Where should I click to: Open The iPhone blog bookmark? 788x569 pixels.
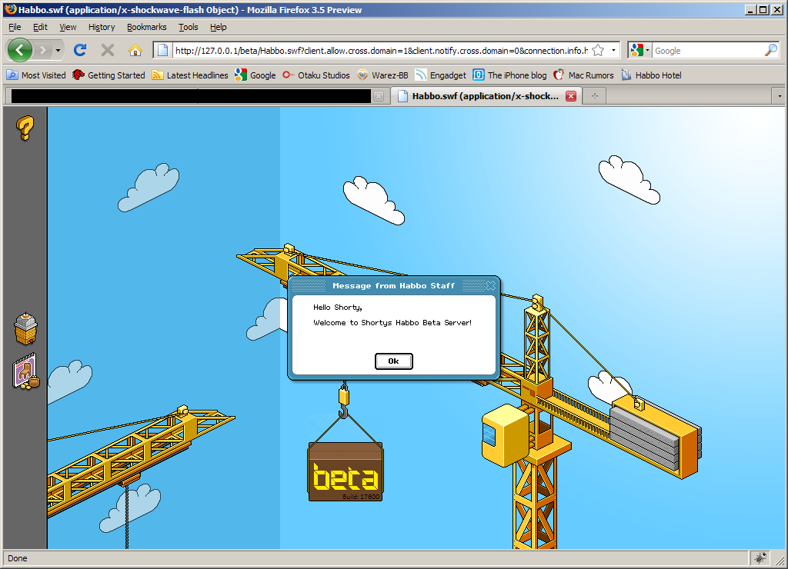pyautogui.click(x=509, y=75)
